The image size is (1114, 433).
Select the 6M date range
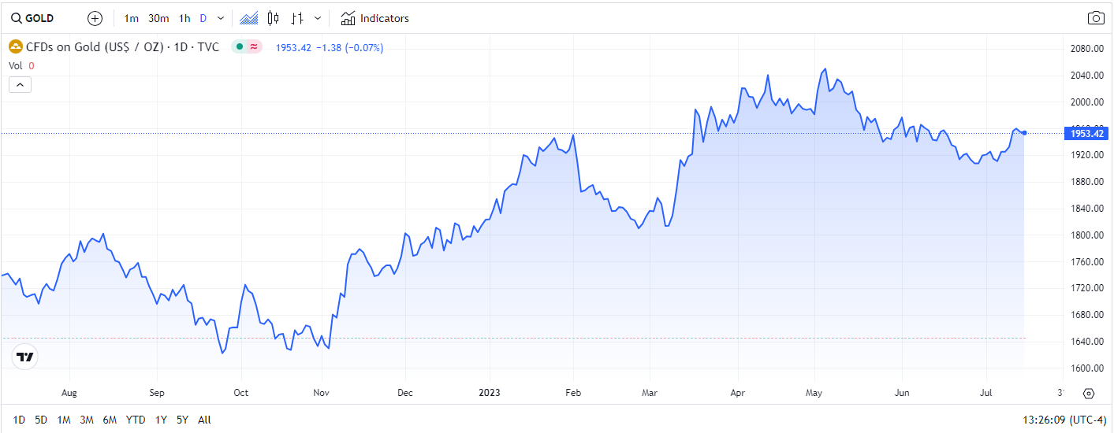[110, 420]
